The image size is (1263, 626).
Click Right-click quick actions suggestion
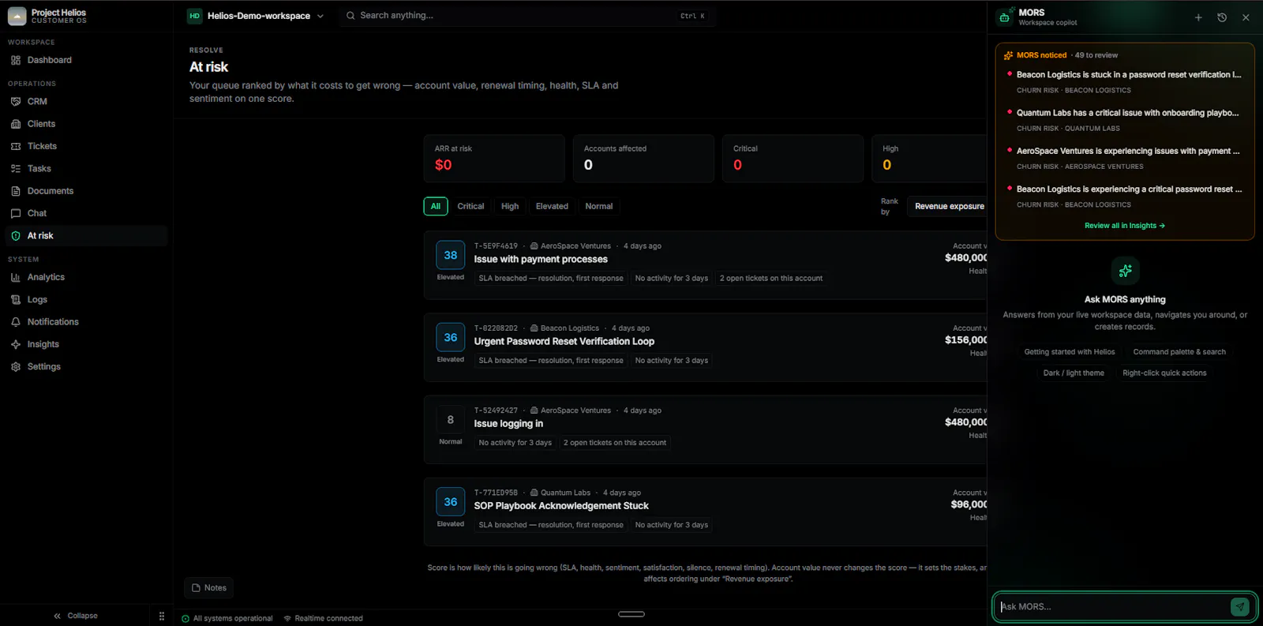point(1164,373)
